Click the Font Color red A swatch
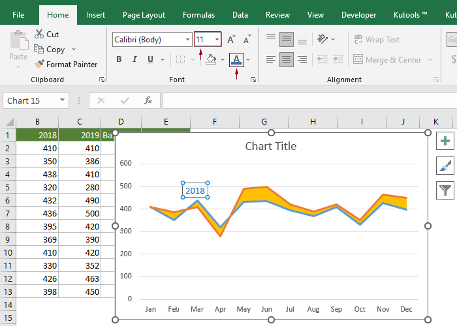 236,59
